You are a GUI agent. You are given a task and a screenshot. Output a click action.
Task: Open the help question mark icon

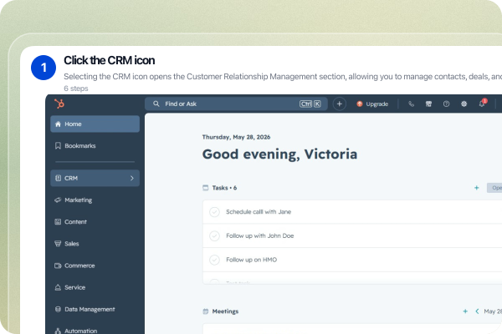[x=446, y=104]
